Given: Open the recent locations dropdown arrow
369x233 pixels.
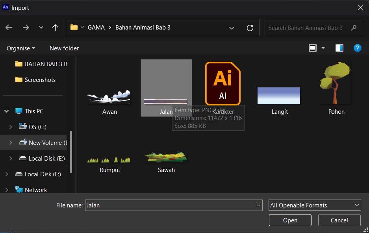Looking at the screenshot, I should click(41, 28).
